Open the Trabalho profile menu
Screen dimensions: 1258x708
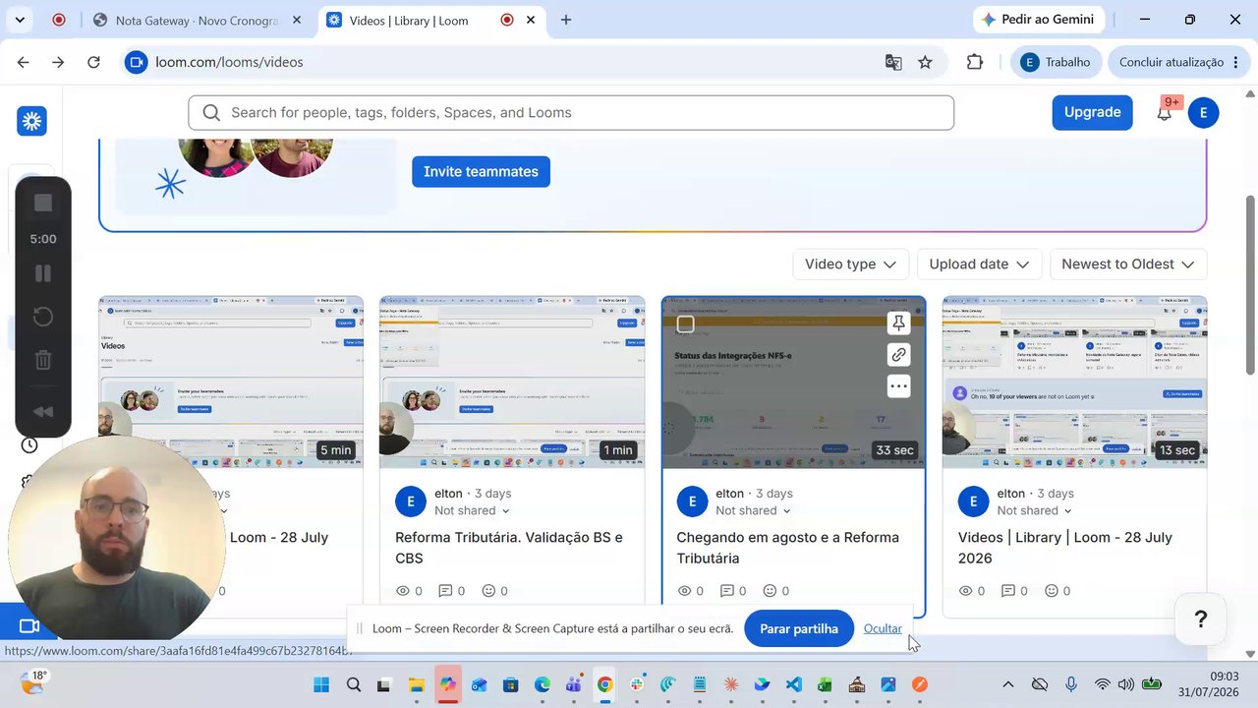1056,62
